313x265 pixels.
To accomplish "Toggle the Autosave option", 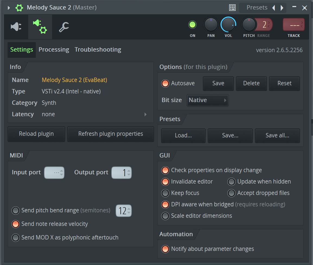I will point(165,83).
